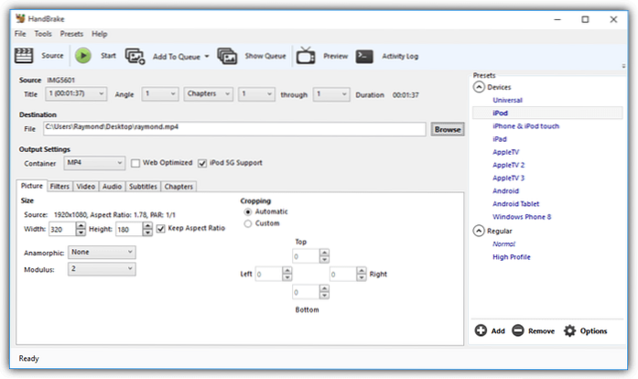The height and width of the screenshot is (379, 638).
Task: Select the High Profile preset
Action: coord(511,257)
